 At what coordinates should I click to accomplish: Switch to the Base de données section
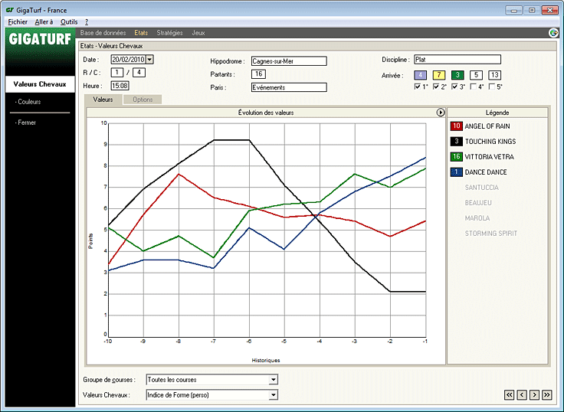click(103, 33)
